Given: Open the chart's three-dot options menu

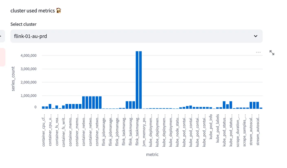Looking at the screenshot, I should point(258,52).
